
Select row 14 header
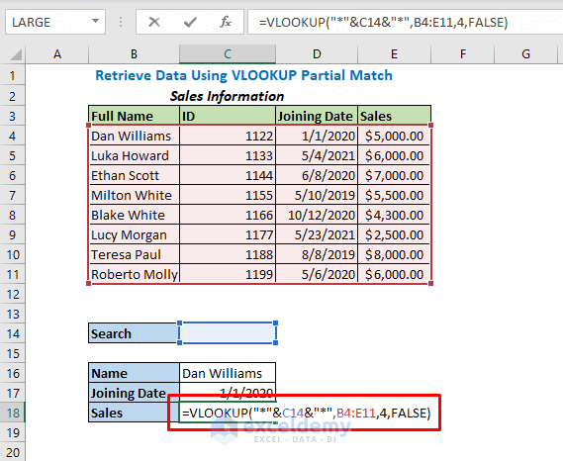click(13, 334)
